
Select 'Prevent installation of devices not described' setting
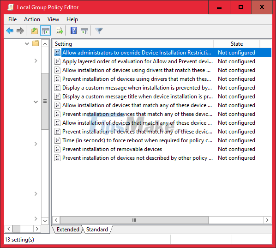pos(138,158)
